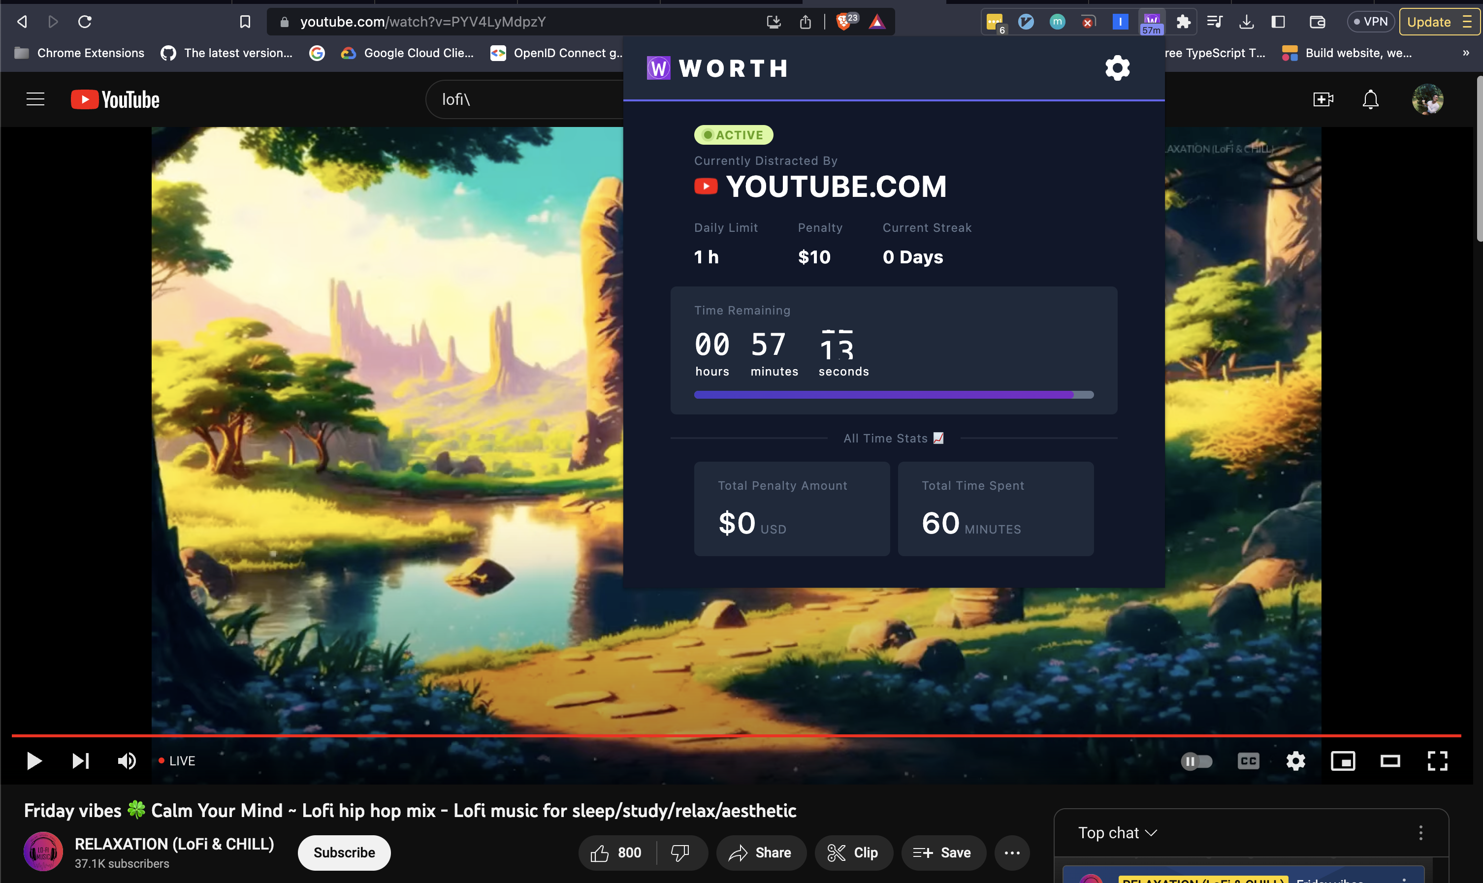Open RELAXATION (LoFi & CHILL) channel name
The height and width of the screenshot is (883, 1483).
point(174,844)
